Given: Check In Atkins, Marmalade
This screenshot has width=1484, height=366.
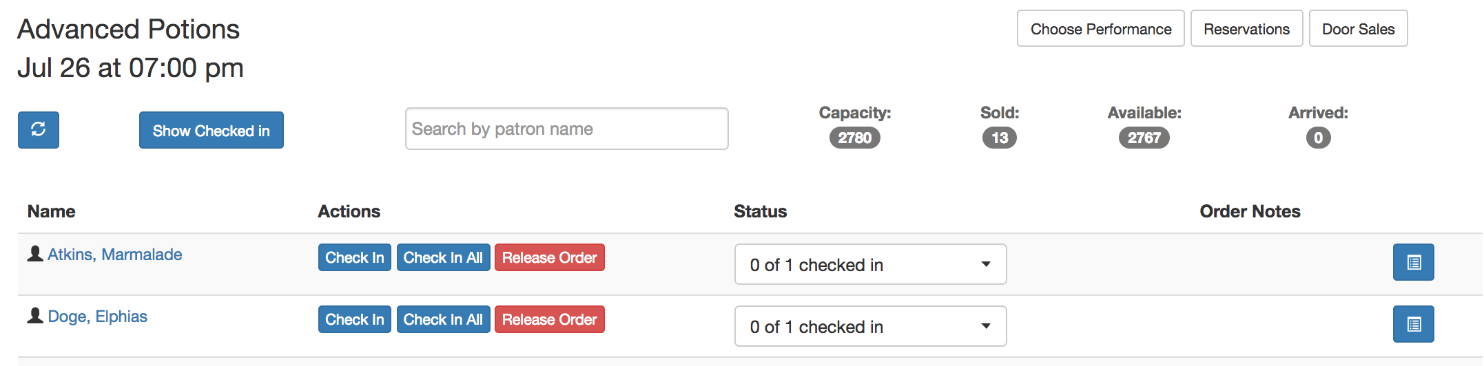Looking at the screenshot, I should pos(355,257).
